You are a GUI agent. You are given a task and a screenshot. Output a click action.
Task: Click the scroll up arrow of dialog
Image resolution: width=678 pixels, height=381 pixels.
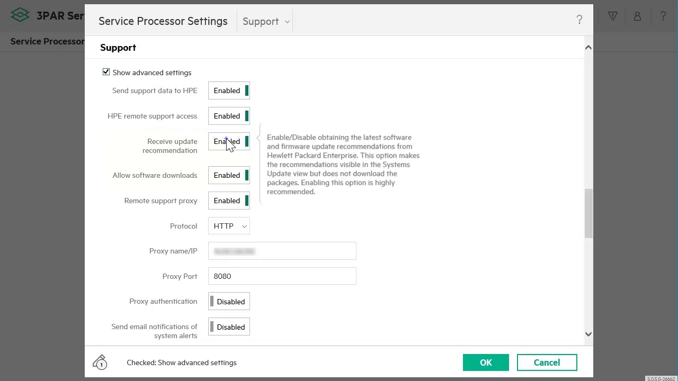pos(588,47)
